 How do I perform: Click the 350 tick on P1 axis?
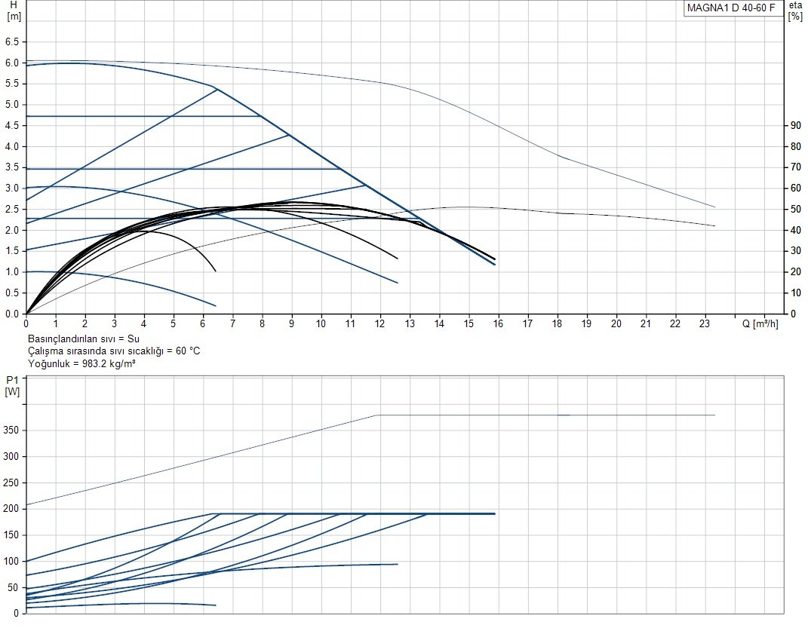pyautogui.click(x=11, y=430)
